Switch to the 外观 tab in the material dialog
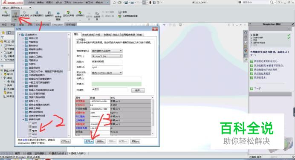This screenshot has width=295, height=160. 98,35
